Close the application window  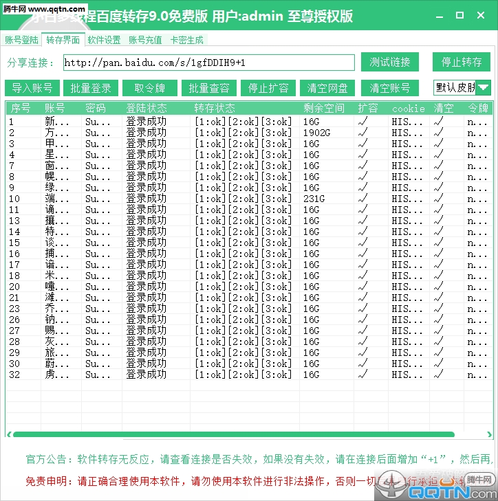pyautogui.click(x=481, y=15)
